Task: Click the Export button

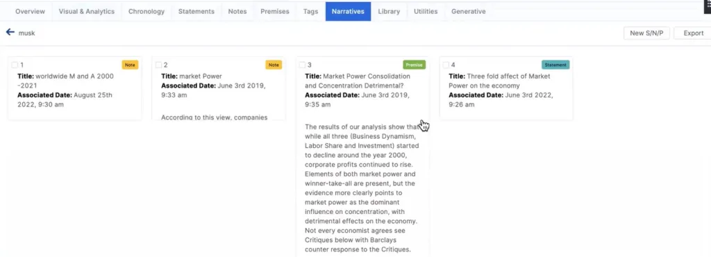Action: 692,33
